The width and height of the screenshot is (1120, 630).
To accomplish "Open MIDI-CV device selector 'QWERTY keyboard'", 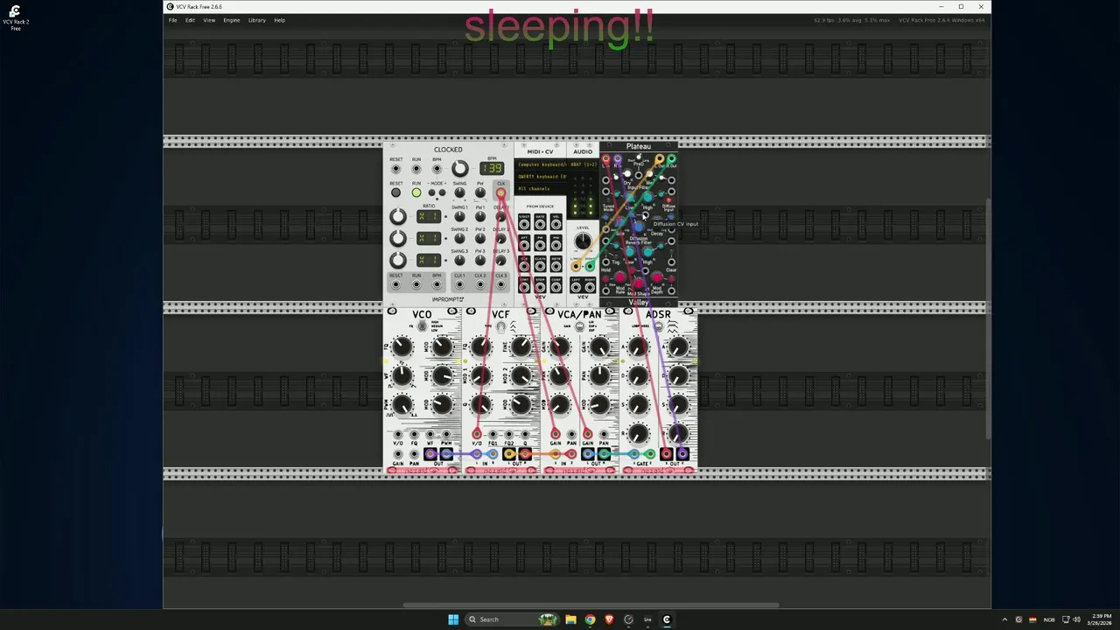I will [541, 177].
